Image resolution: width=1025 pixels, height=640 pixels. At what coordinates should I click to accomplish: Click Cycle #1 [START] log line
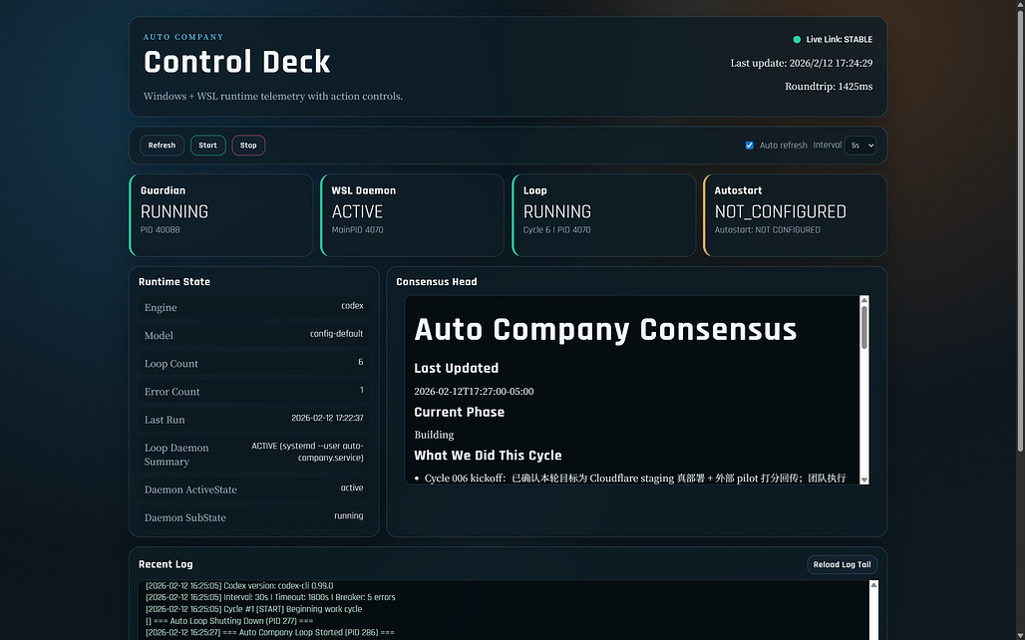click(253, 609)
